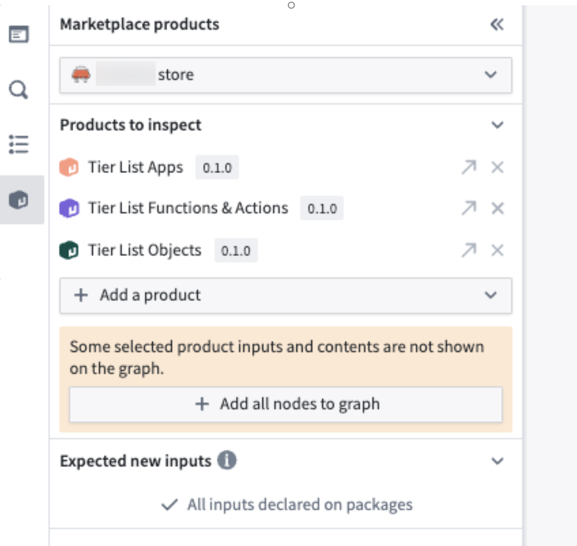The image size is (577, 546).
Task: Dismiss Tier List Functions & Actions product
Action: pos(497,209)
